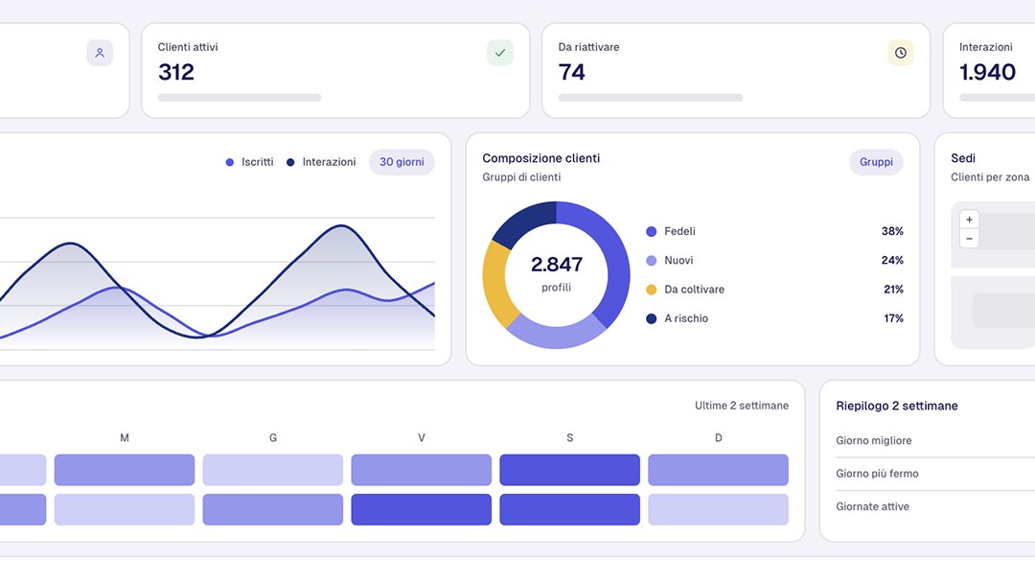Click first-row heatmap cell under D
This screenshot has width=1035, height=583.
(x=718, y=470)
